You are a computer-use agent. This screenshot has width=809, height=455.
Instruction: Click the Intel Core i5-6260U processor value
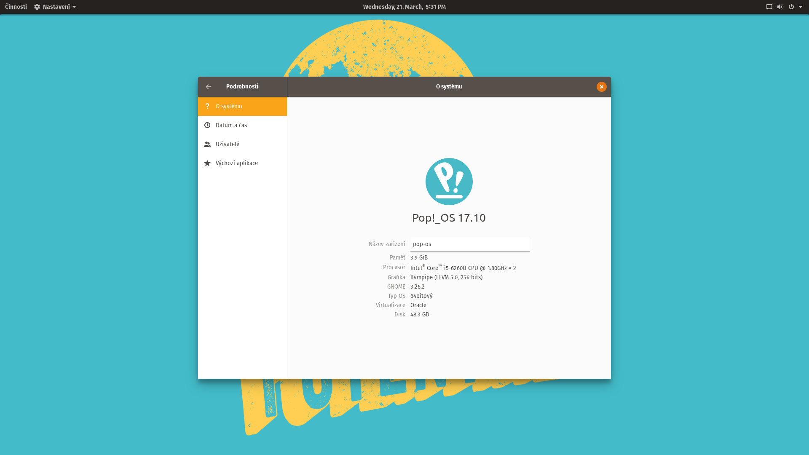(463, 268)
